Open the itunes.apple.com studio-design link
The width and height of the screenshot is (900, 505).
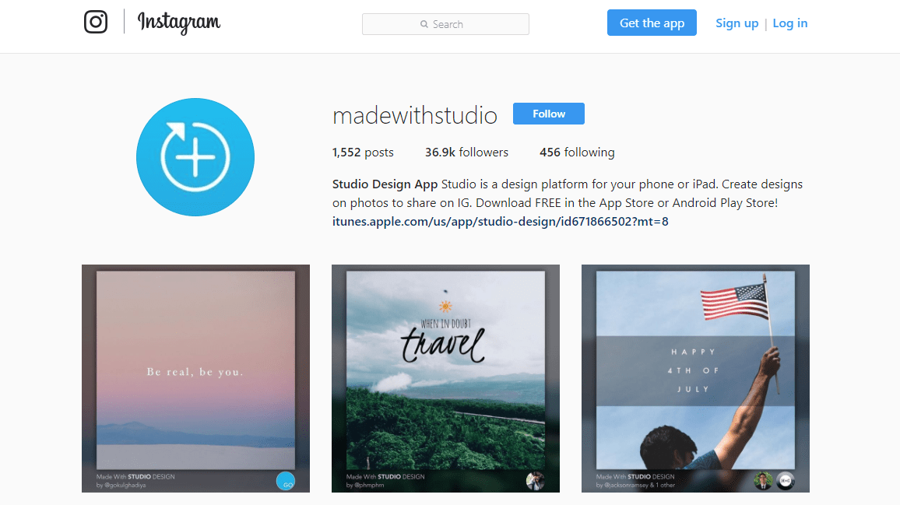[501, 222]
